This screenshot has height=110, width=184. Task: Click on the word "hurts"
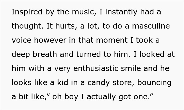click(x=61, y=26)
